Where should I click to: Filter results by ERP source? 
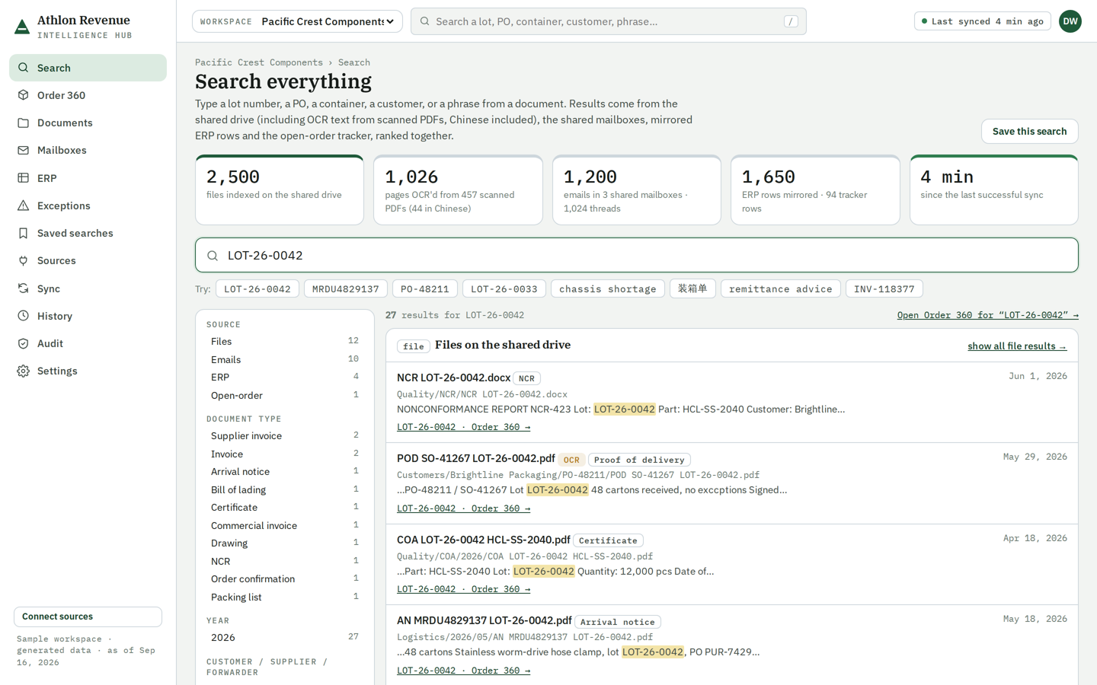pos(284,377)
